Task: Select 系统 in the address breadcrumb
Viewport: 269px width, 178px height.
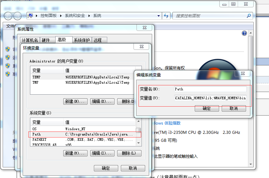Action: coord(97,16)
